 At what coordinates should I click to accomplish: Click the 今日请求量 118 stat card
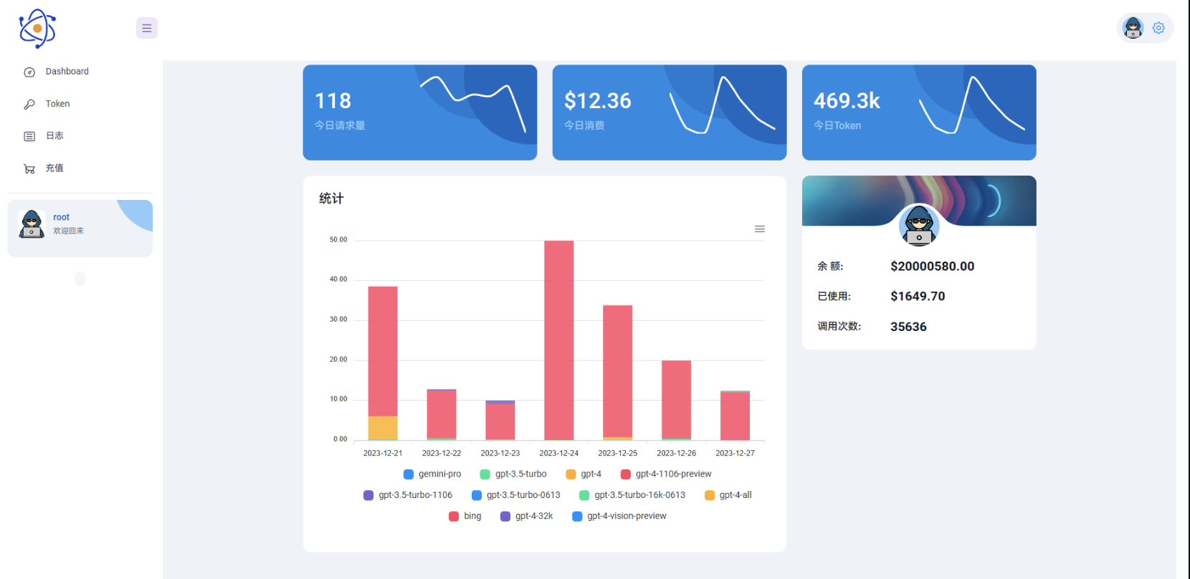pyautogui.click(x=419, y=113)
